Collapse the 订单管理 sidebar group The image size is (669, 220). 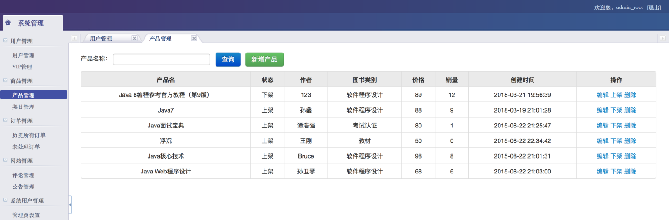click(5, 120)
